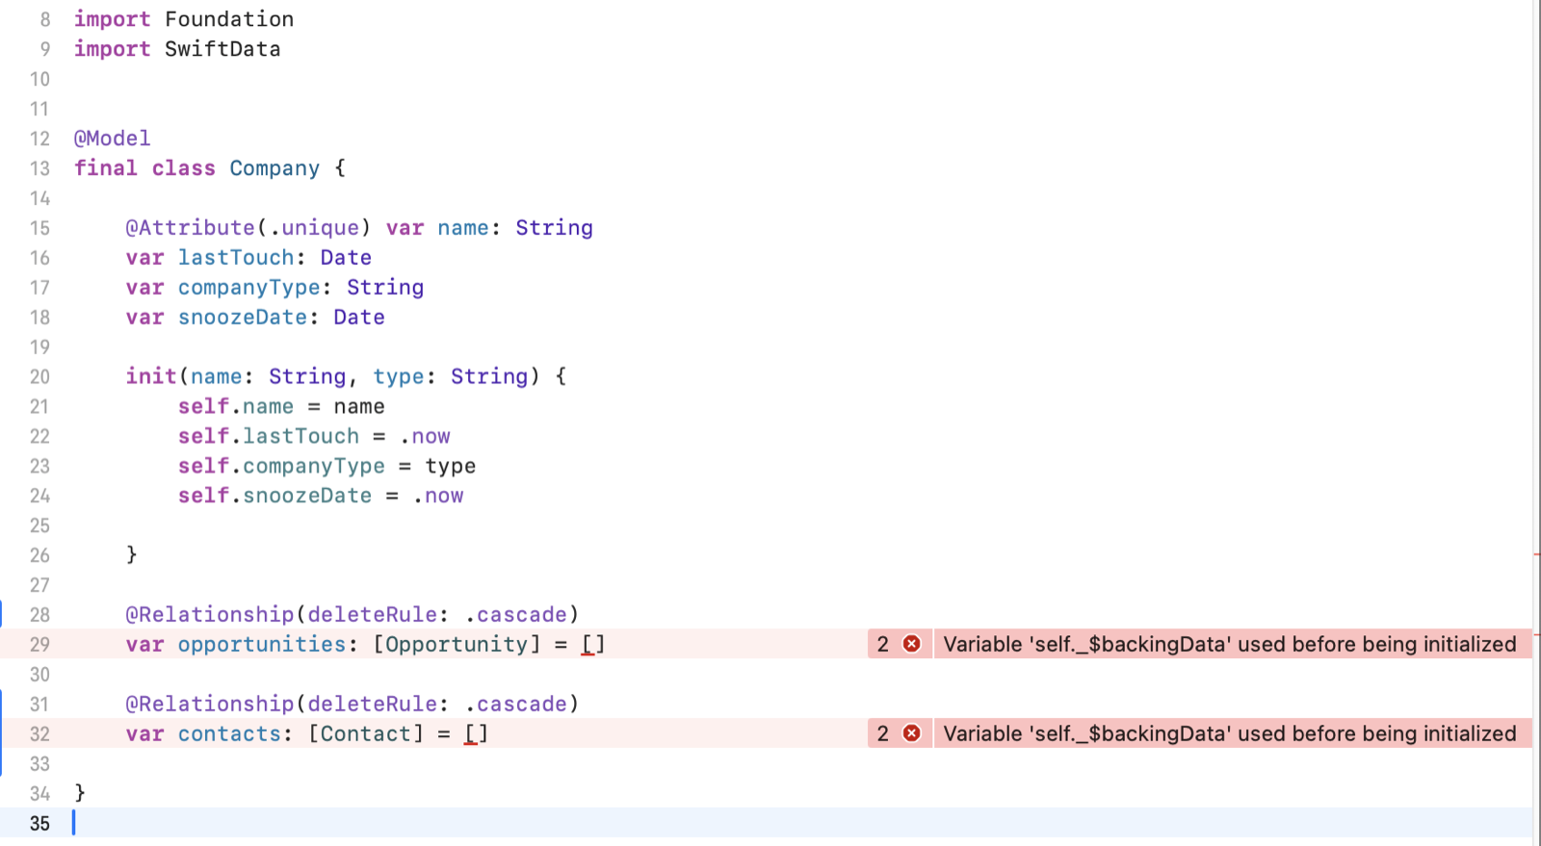Click 'Date' type on line 16
Screen dimensions: 1541x846
coord(346,258)
